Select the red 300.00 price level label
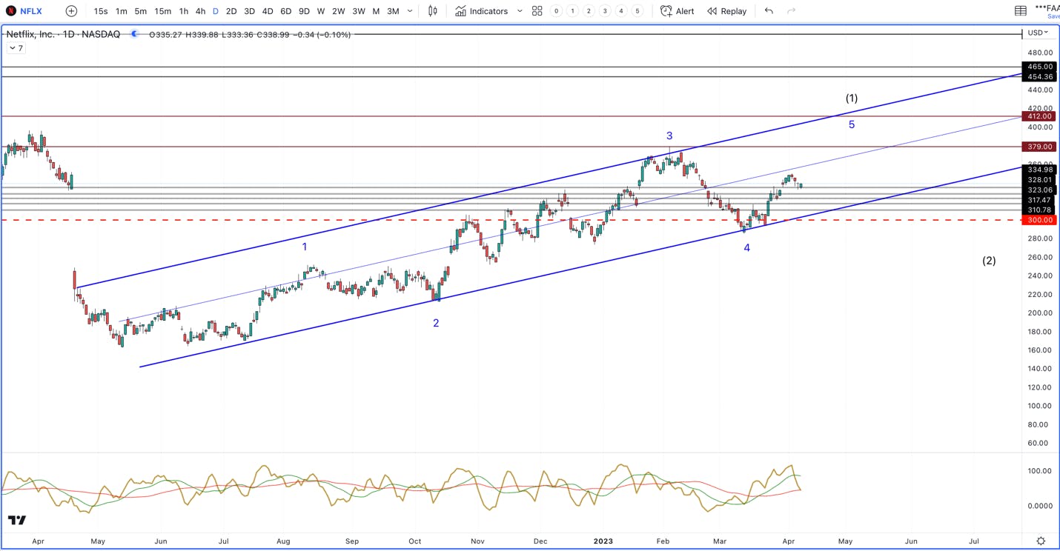Screen dimensions: 1060x551 point(1040,220)
